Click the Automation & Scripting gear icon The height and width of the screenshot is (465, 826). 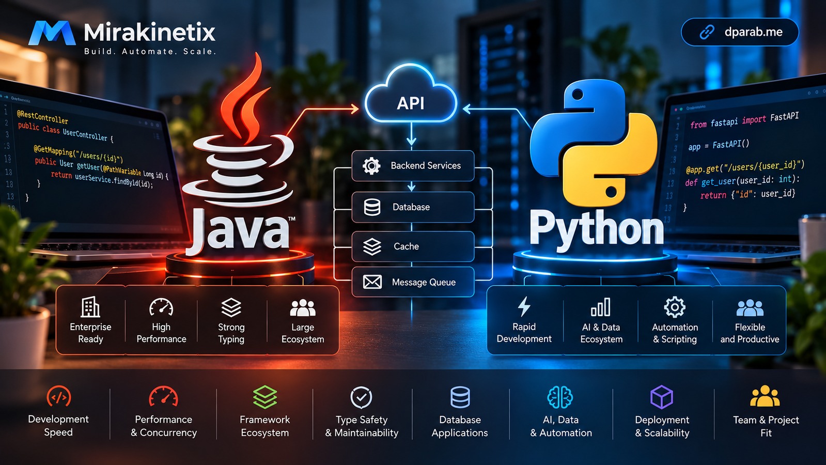click(x=675, y=307)
